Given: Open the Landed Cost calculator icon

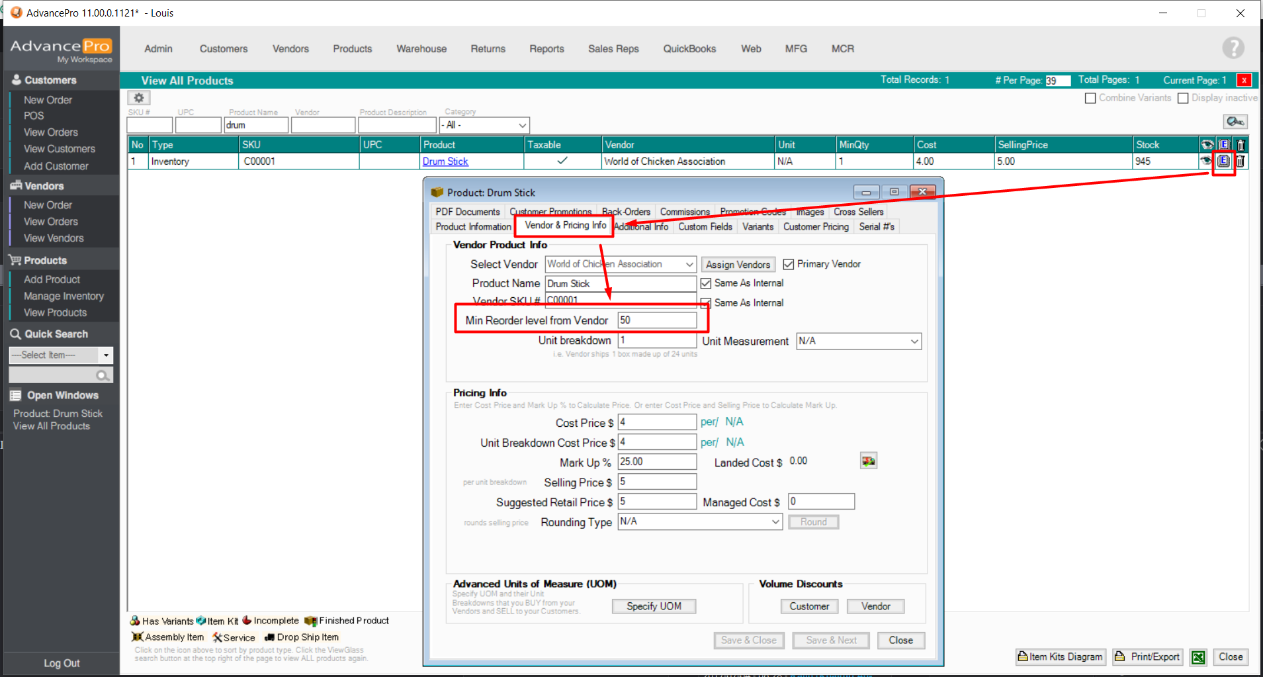Looking at the screenshot, I should pyautogui.click(x=868, y=461).
